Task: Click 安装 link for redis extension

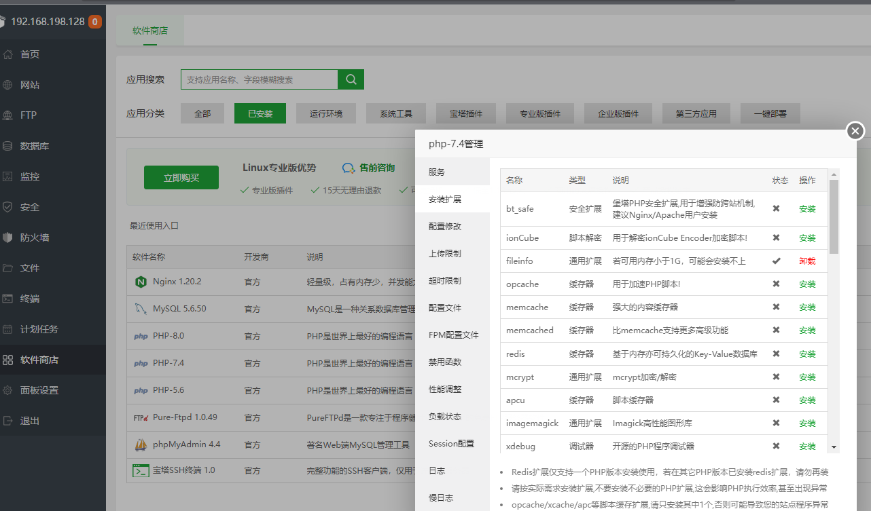Action: (807, 354)
